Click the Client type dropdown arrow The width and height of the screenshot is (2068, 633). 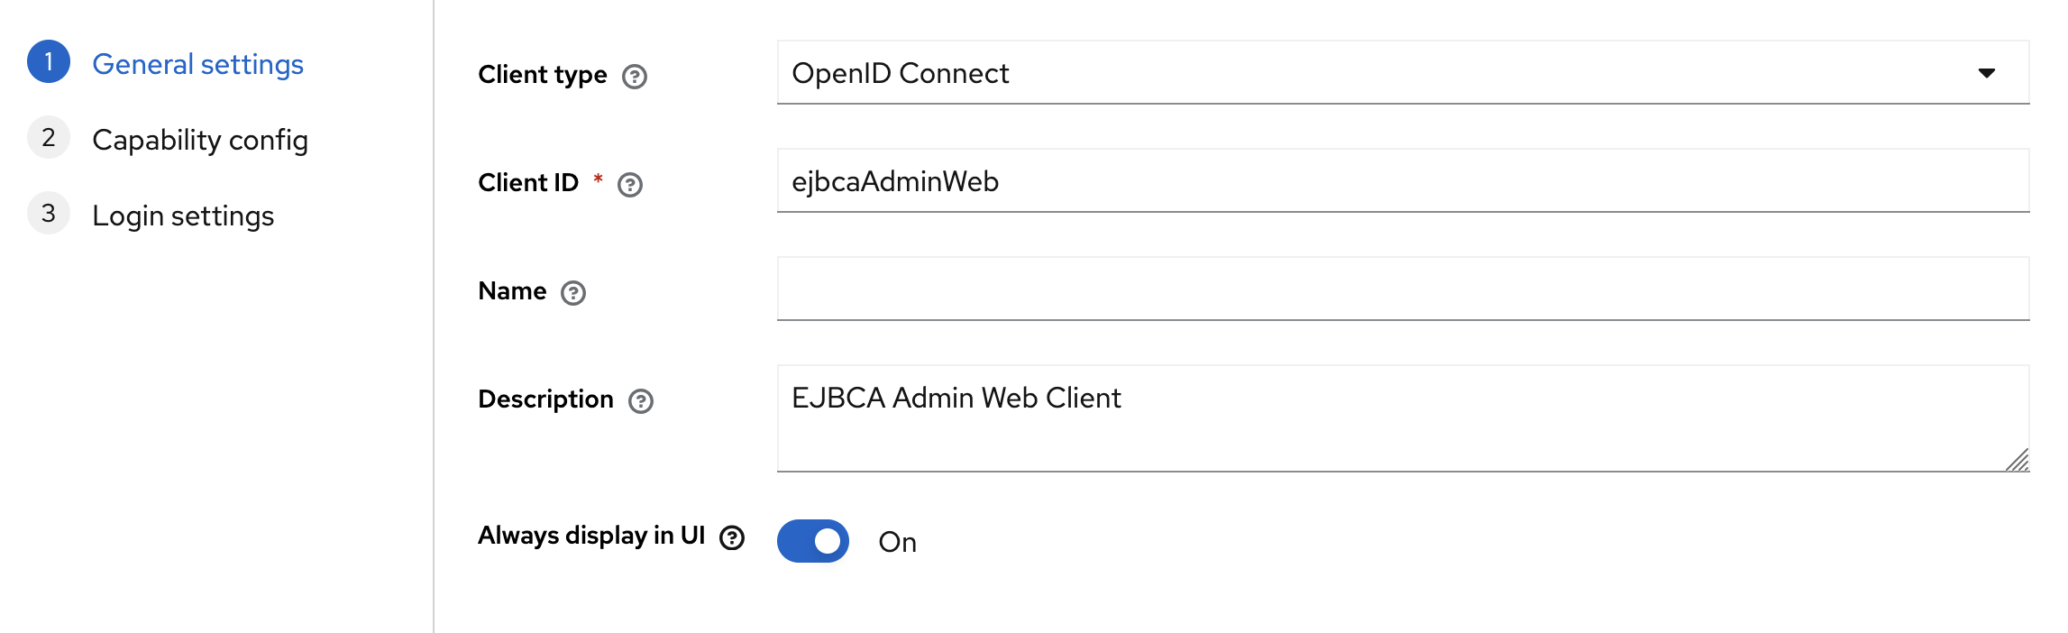click(x=1987, y=73)
